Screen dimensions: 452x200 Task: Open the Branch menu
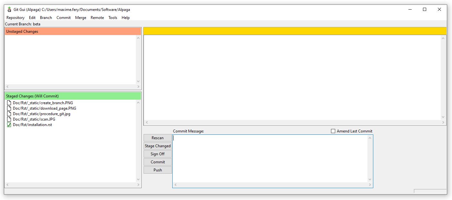[46, 18]
